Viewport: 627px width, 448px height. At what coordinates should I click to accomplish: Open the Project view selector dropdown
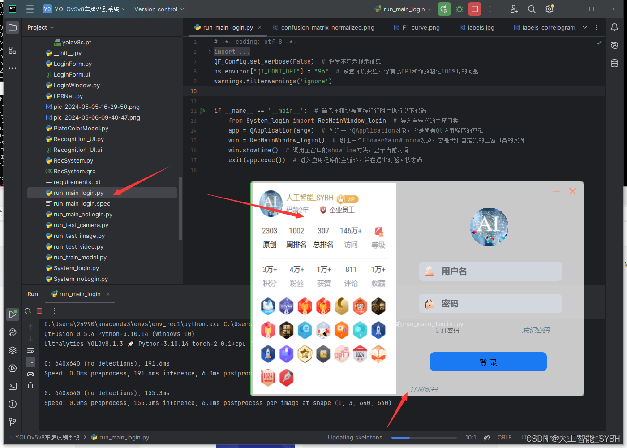40,27
